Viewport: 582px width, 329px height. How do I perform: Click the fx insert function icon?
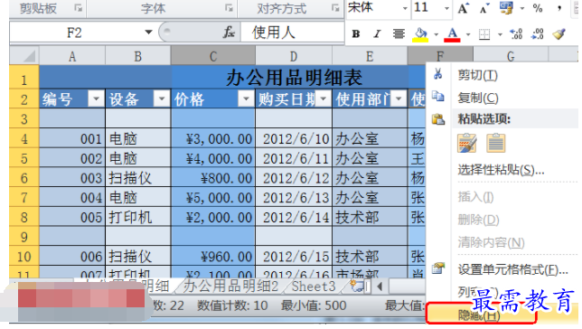(x=229, y=33)
